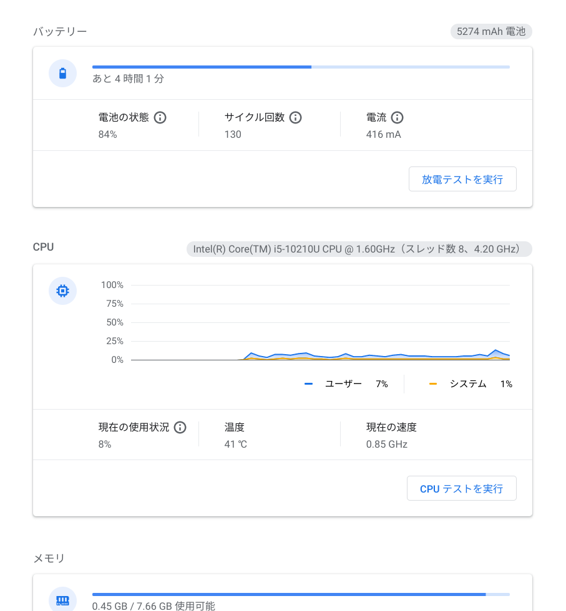Click the user CPU value 7%
The height and width of the screenshot is (611, 566).
[382, 384]
